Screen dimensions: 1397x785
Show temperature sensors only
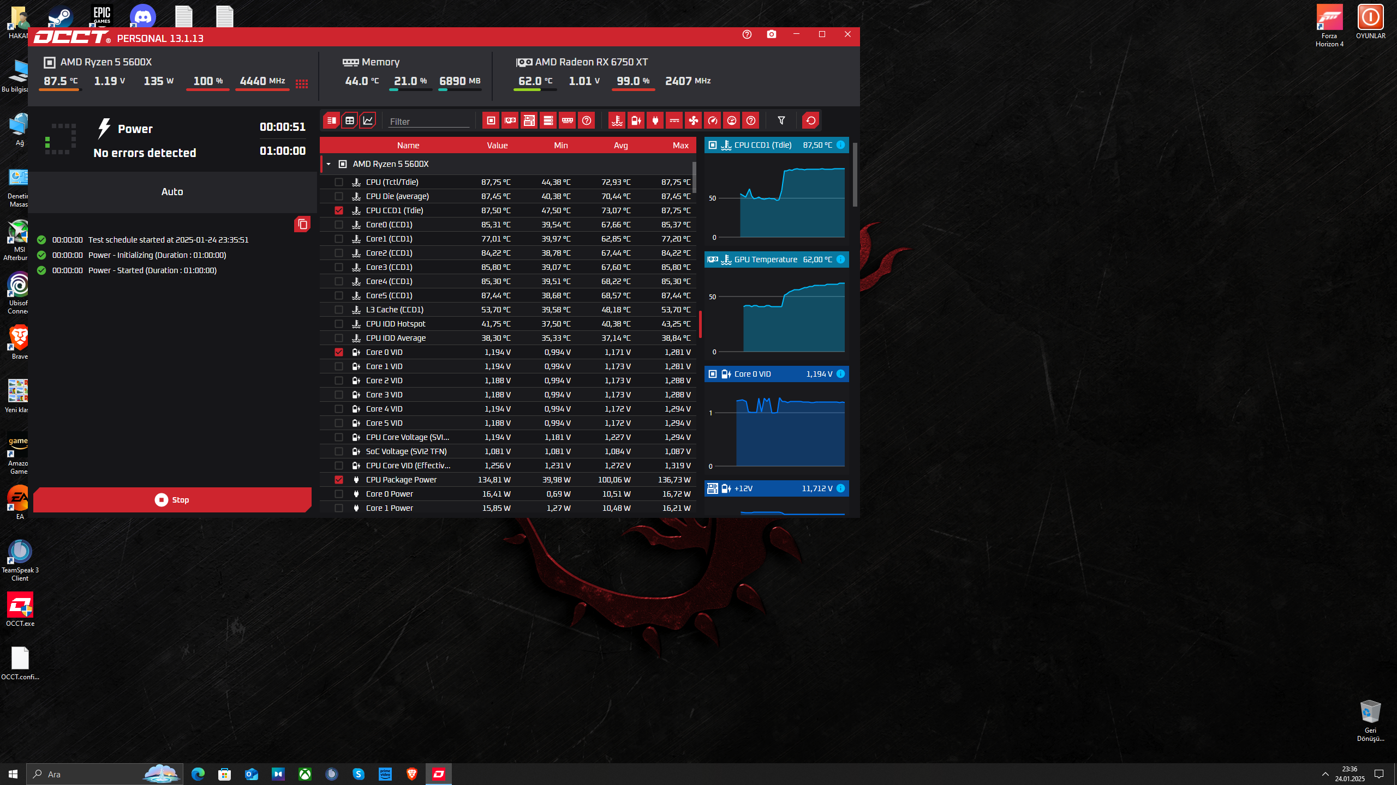617,120
